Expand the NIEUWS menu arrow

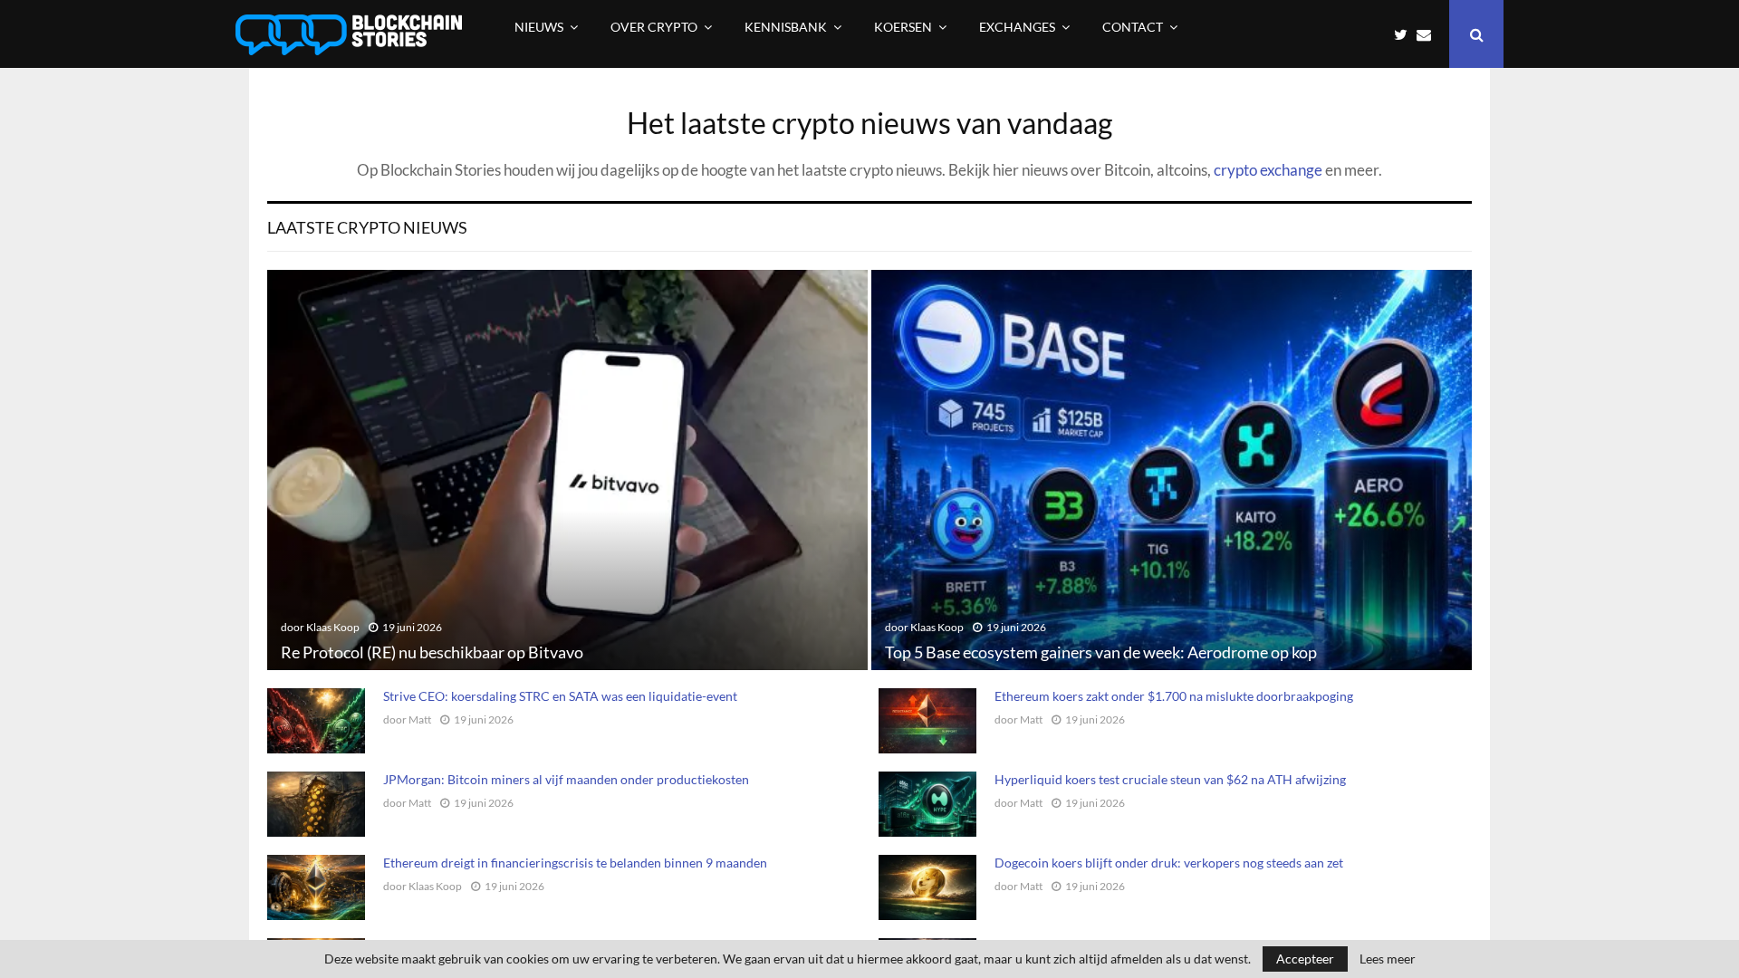(573, 28)
